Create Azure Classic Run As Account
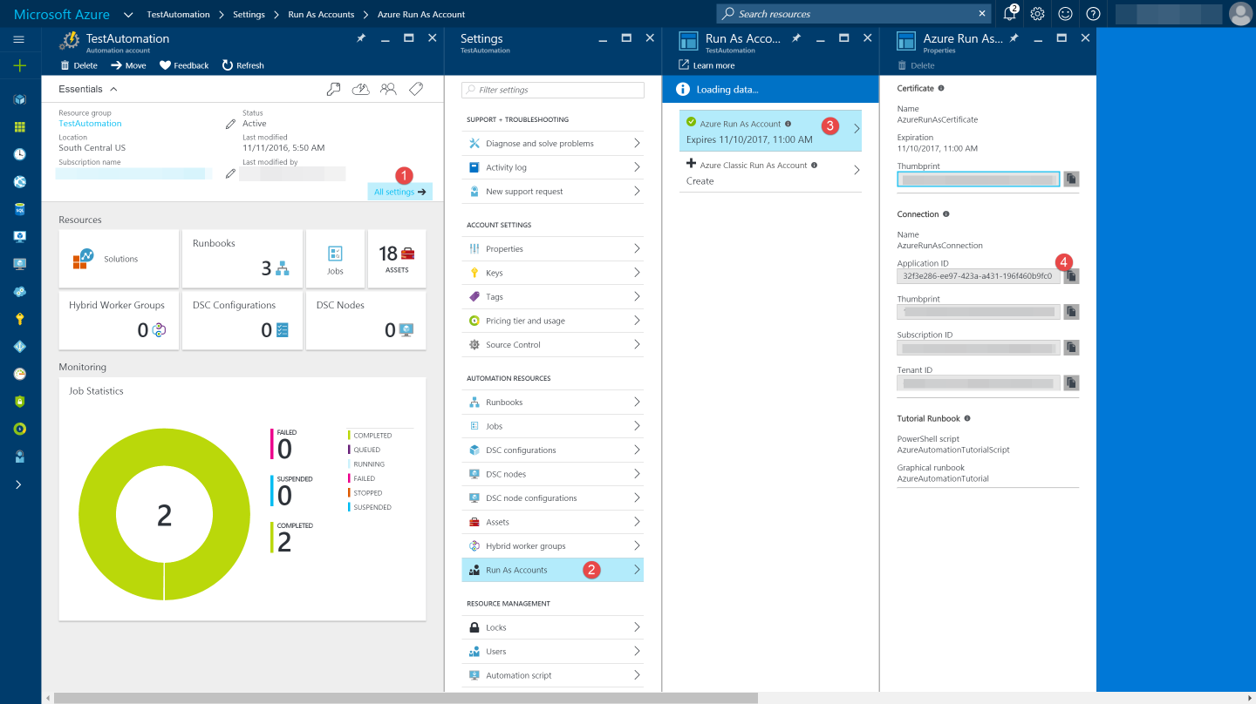The image size is (1256, 704). [x=770, y=173]
